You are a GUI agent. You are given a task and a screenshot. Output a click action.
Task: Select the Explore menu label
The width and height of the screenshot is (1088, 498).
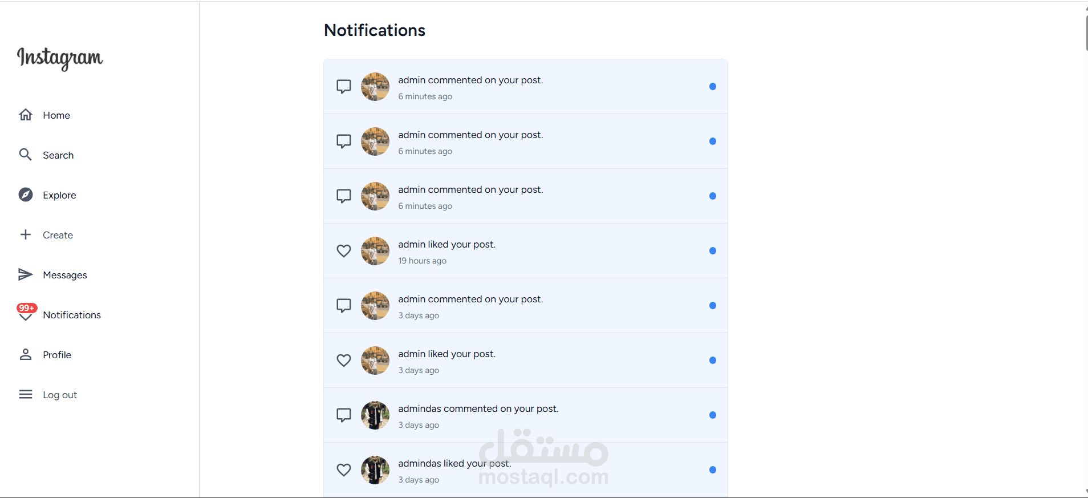(x=59, y=195)
